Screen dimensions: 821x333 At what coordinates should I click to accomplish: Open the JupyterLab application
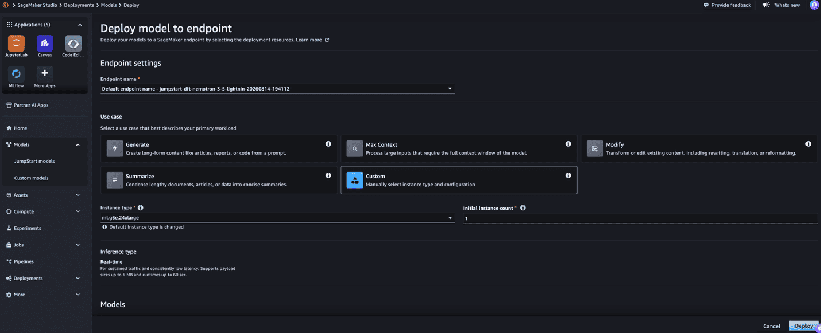tap(16, 43)
